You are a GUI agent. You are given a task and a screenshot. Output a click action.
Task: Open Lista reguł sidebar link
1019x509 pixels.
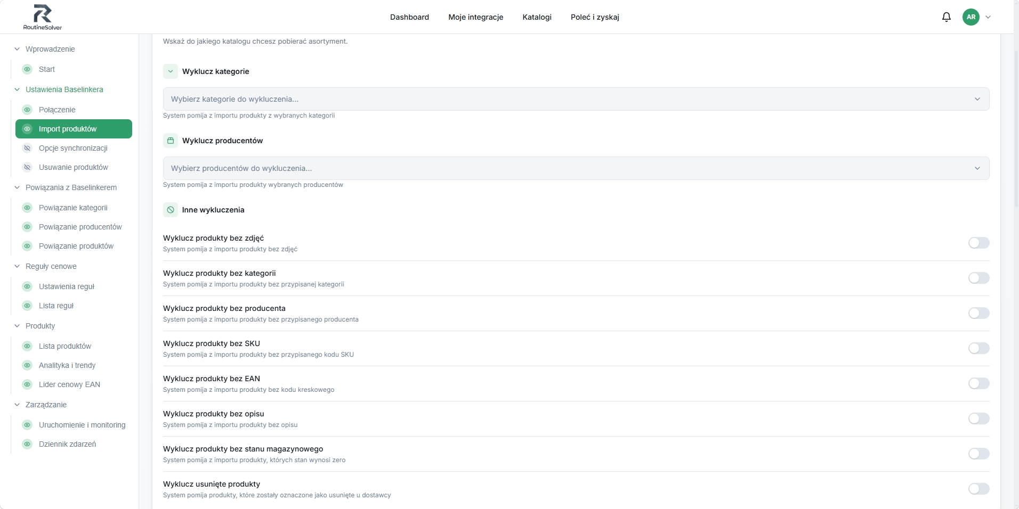pos(56,306)
